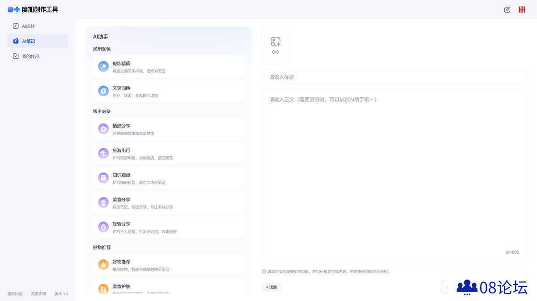The width and height of the screenshot is (537, 301).
Task: Click the AI成片 T icon
Action: [x=16, y=26]
